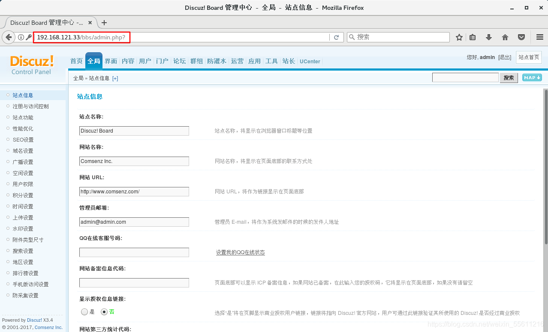Image resolution: width=548 pixels, height=332 pixels.
Task: Select 广播设置 in sidebar
Action: pyautogui.click(x=23, y=162)
